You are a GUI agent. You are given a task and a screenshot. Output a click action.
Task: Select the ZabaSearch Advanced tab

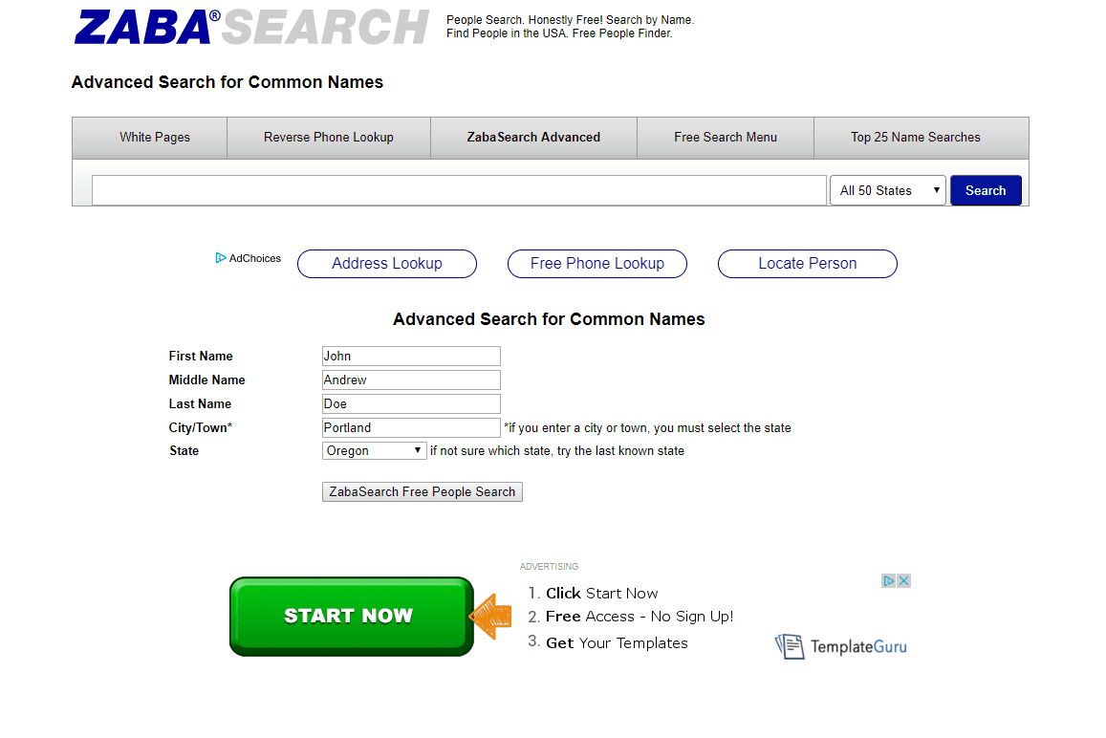[533, 137]
